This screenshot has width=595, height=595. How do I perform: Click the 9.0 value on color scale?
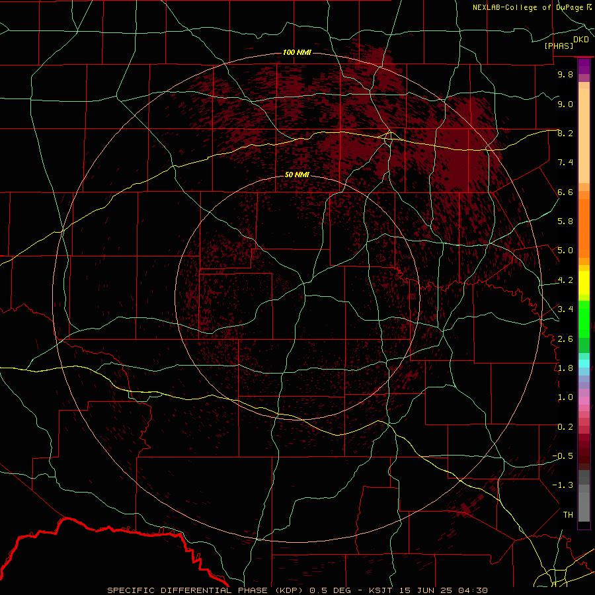(565, 104)
